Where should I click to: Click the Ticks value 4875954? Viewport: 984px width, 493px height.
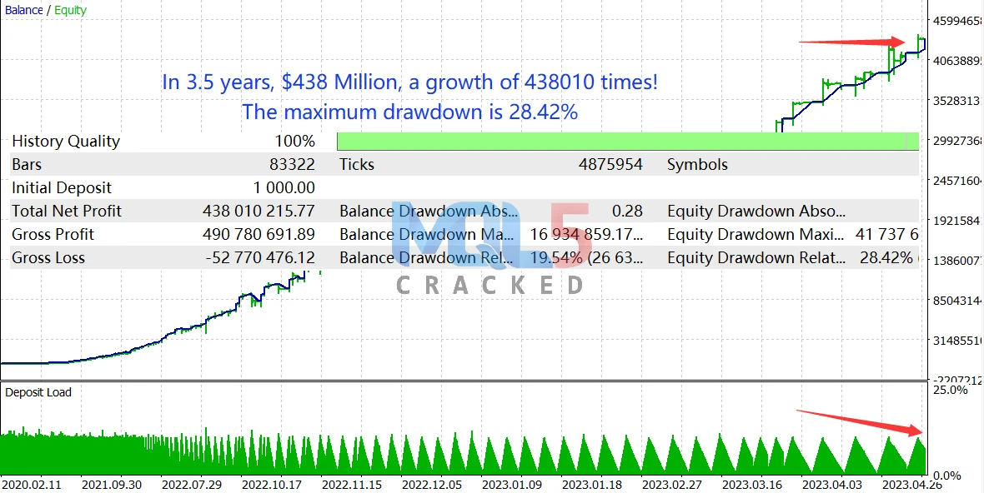coord(610,165)
